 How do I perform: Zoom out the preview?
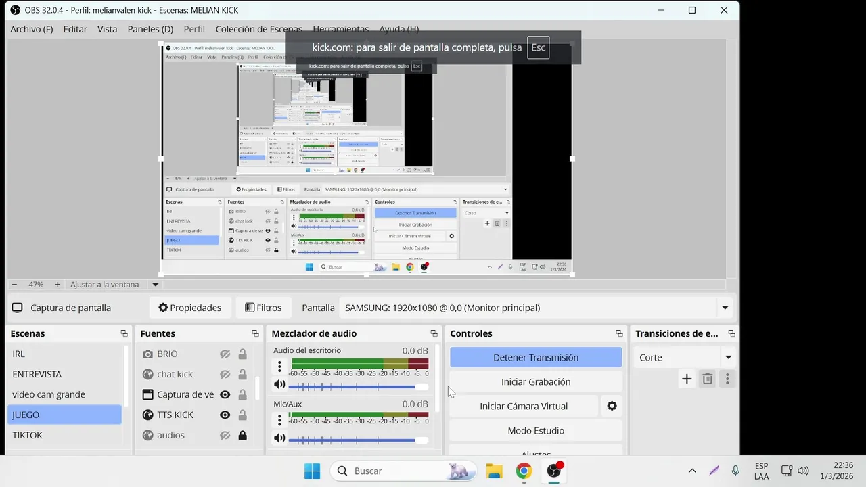coord(14,285)
